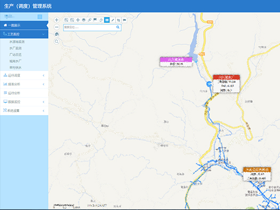Viewport: 280px width, 210px height.
Task: Select the eraser clear tool
Action: coord(101,20)
